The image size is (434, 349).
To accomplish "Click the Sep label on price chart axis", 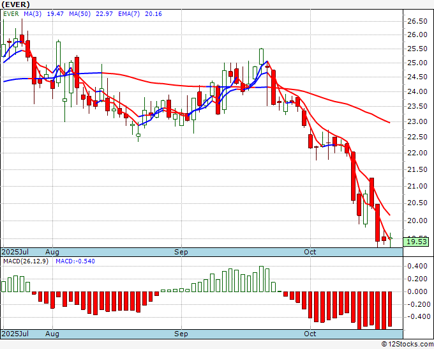I will [x=181, y=252].
